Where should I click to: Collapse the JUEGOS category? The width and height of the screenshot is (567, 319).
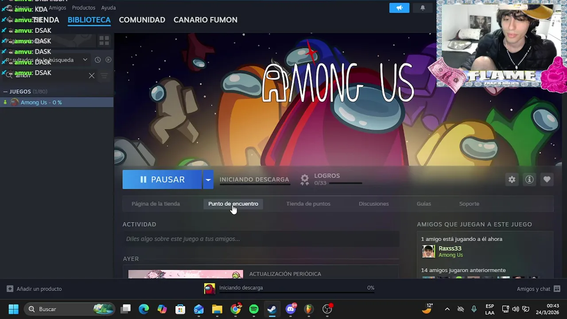pyautogui.click(x=5, y=92)
